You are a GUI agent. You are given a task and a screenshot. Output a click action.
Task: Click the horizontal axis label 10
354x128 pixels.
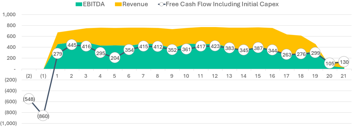pyautogui.click(x=186, y=76)
